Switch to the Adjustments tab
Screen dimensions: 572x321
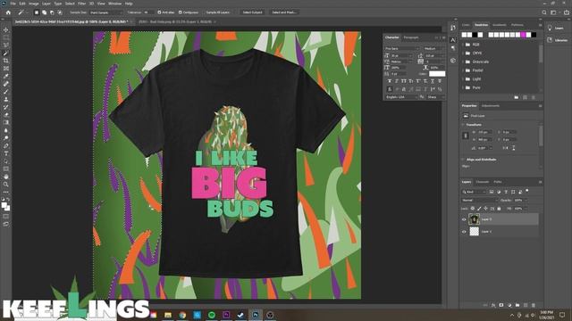pos(491,106)
